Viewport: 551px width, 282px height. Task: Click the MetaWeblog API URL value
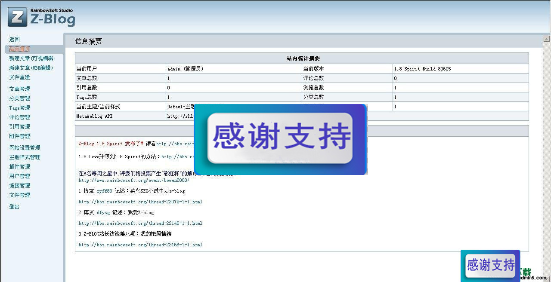[180, 116]
